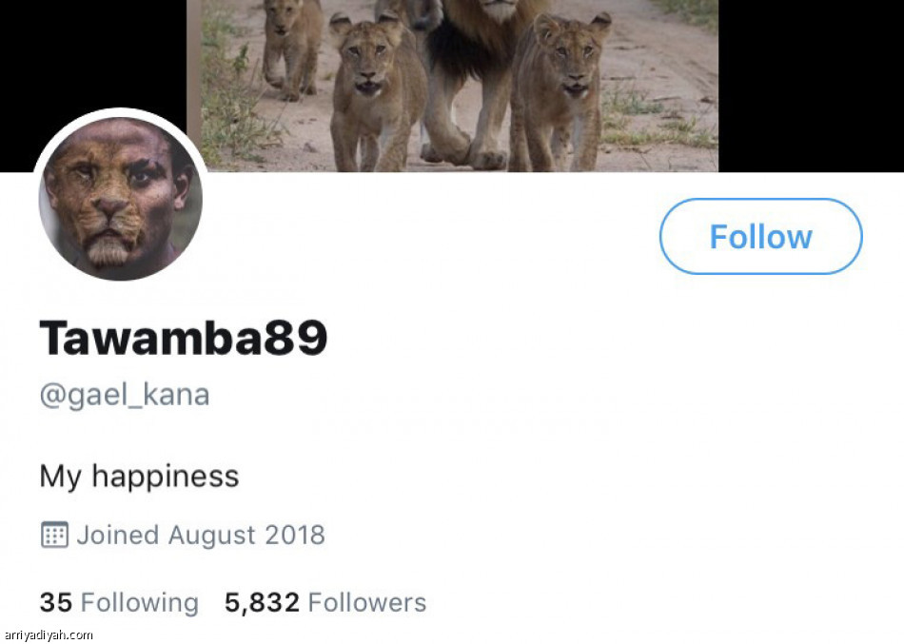Tap the word Followers
Viewport: 904px width, 644px height.
367,602
